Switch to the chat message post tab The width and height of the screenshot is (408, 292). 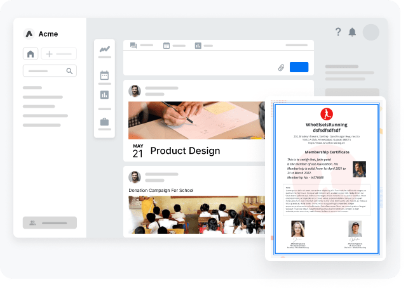pyautogui.click(x=133, y=46)
